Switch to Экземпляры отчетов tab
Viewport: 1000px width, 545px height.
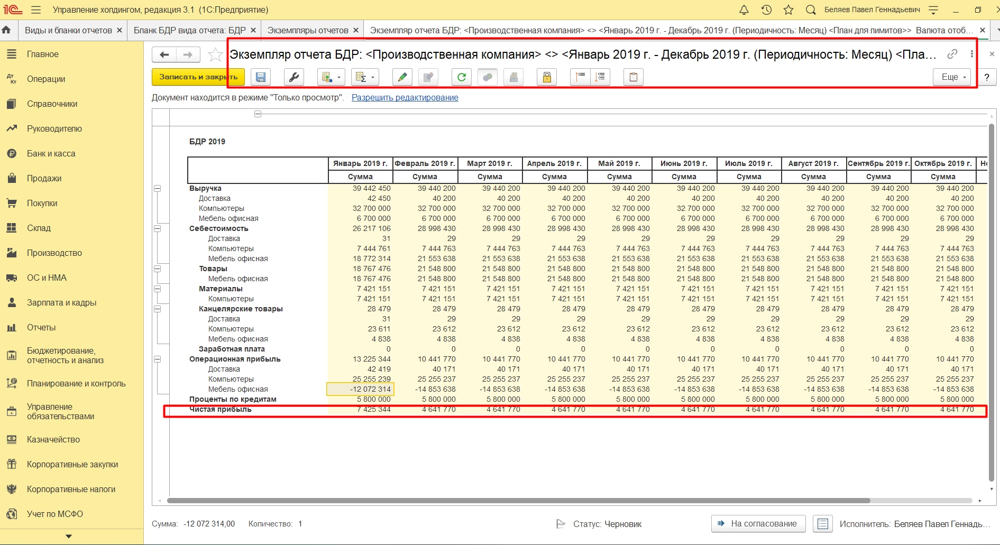[308, 30]
